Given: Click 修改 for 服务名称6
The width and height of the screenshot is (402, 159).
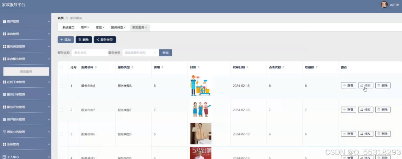Looking at the screenshot, I should click(x=366, y=134).
